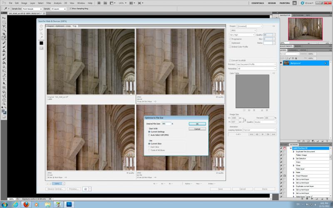Open the Sample Size dropdown
This screenshot has height=208, width=333.
pos(32,9)
